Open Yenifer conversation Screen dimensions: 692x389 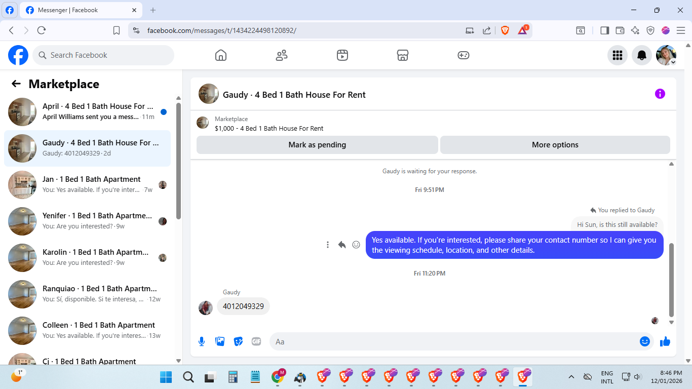coord(87,221)
